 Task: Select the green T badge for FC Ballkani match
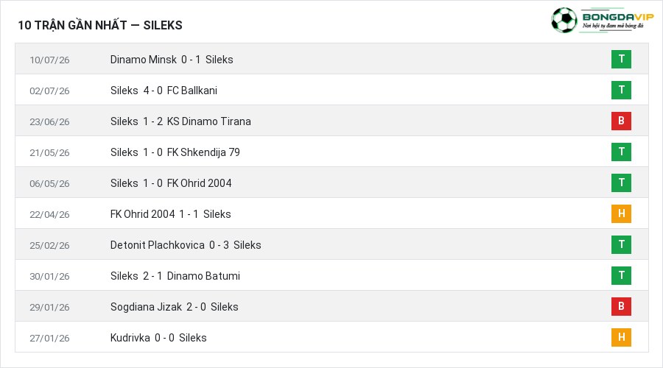(x=621, y=90)
